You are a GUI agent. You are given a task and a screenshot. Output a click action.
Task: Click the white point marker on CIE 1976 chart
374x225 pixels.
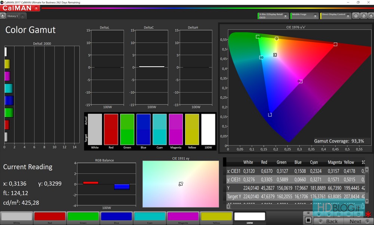275,55
